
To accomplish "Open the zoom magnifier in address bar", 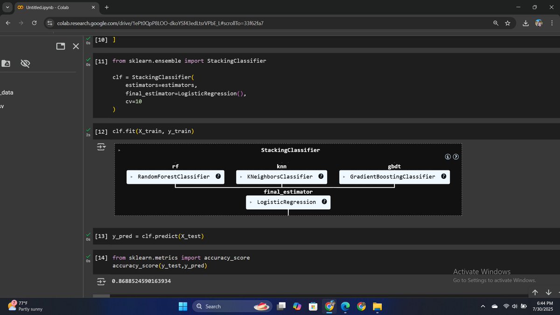I will coord(496,23).
